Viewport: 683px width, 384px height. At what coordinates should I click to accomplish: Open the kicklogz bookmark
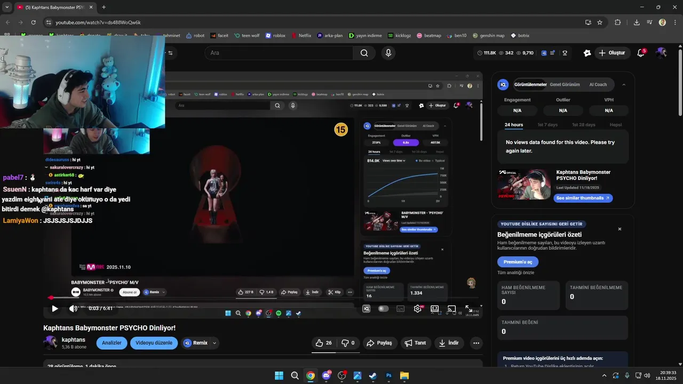[x=400, y=36]
